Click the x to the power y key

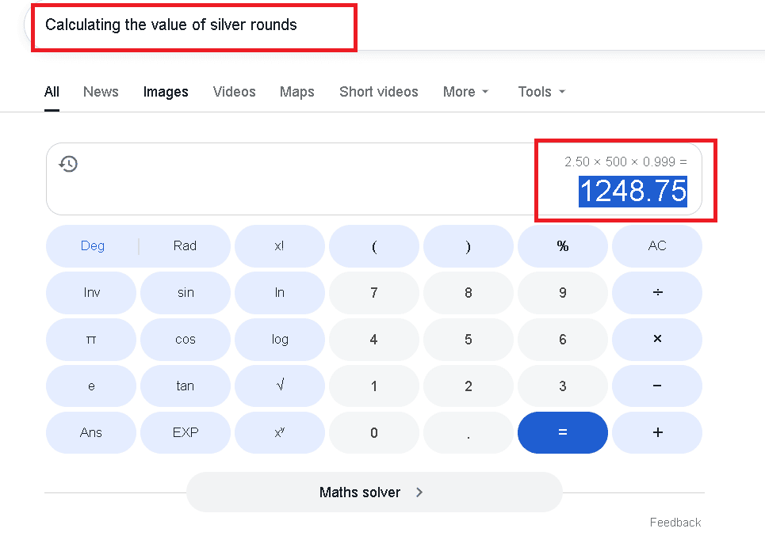(x=280, y=432)
